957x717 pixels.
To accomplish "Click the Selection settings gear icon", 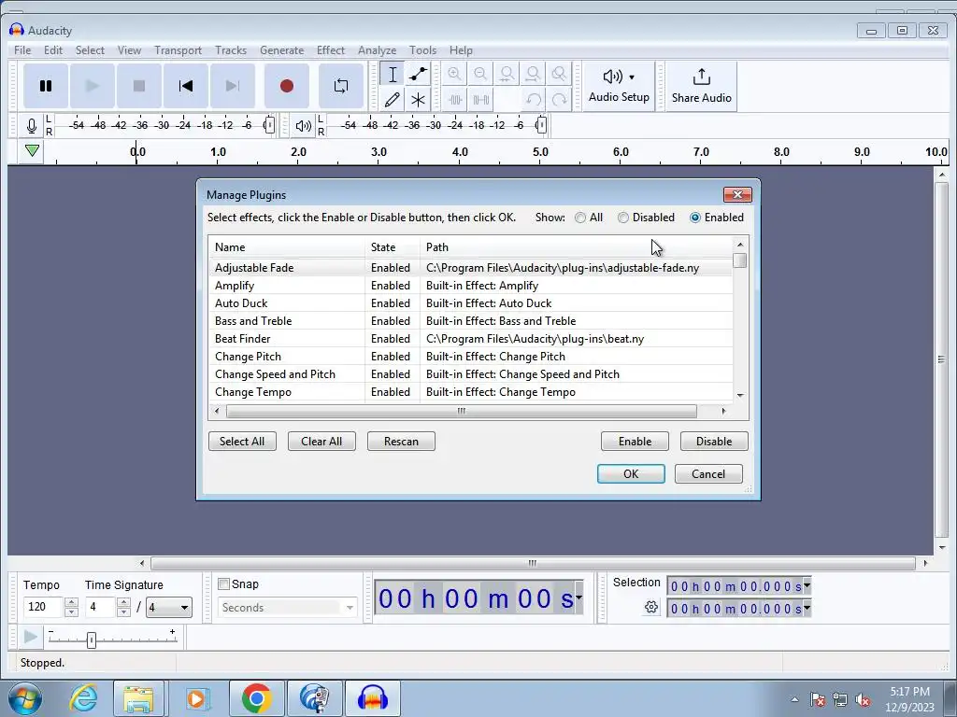I will point(651,607).
